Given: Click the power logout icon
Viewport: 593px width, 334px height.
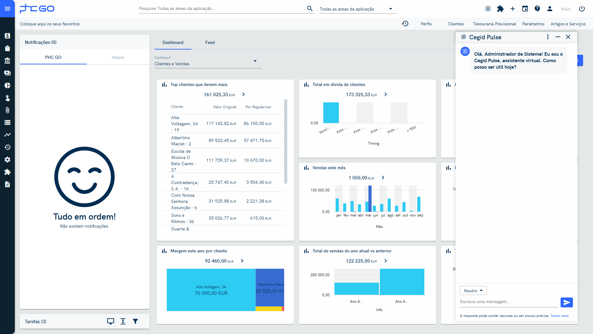Looking at the screenshot, I should (x=582, y=9).
